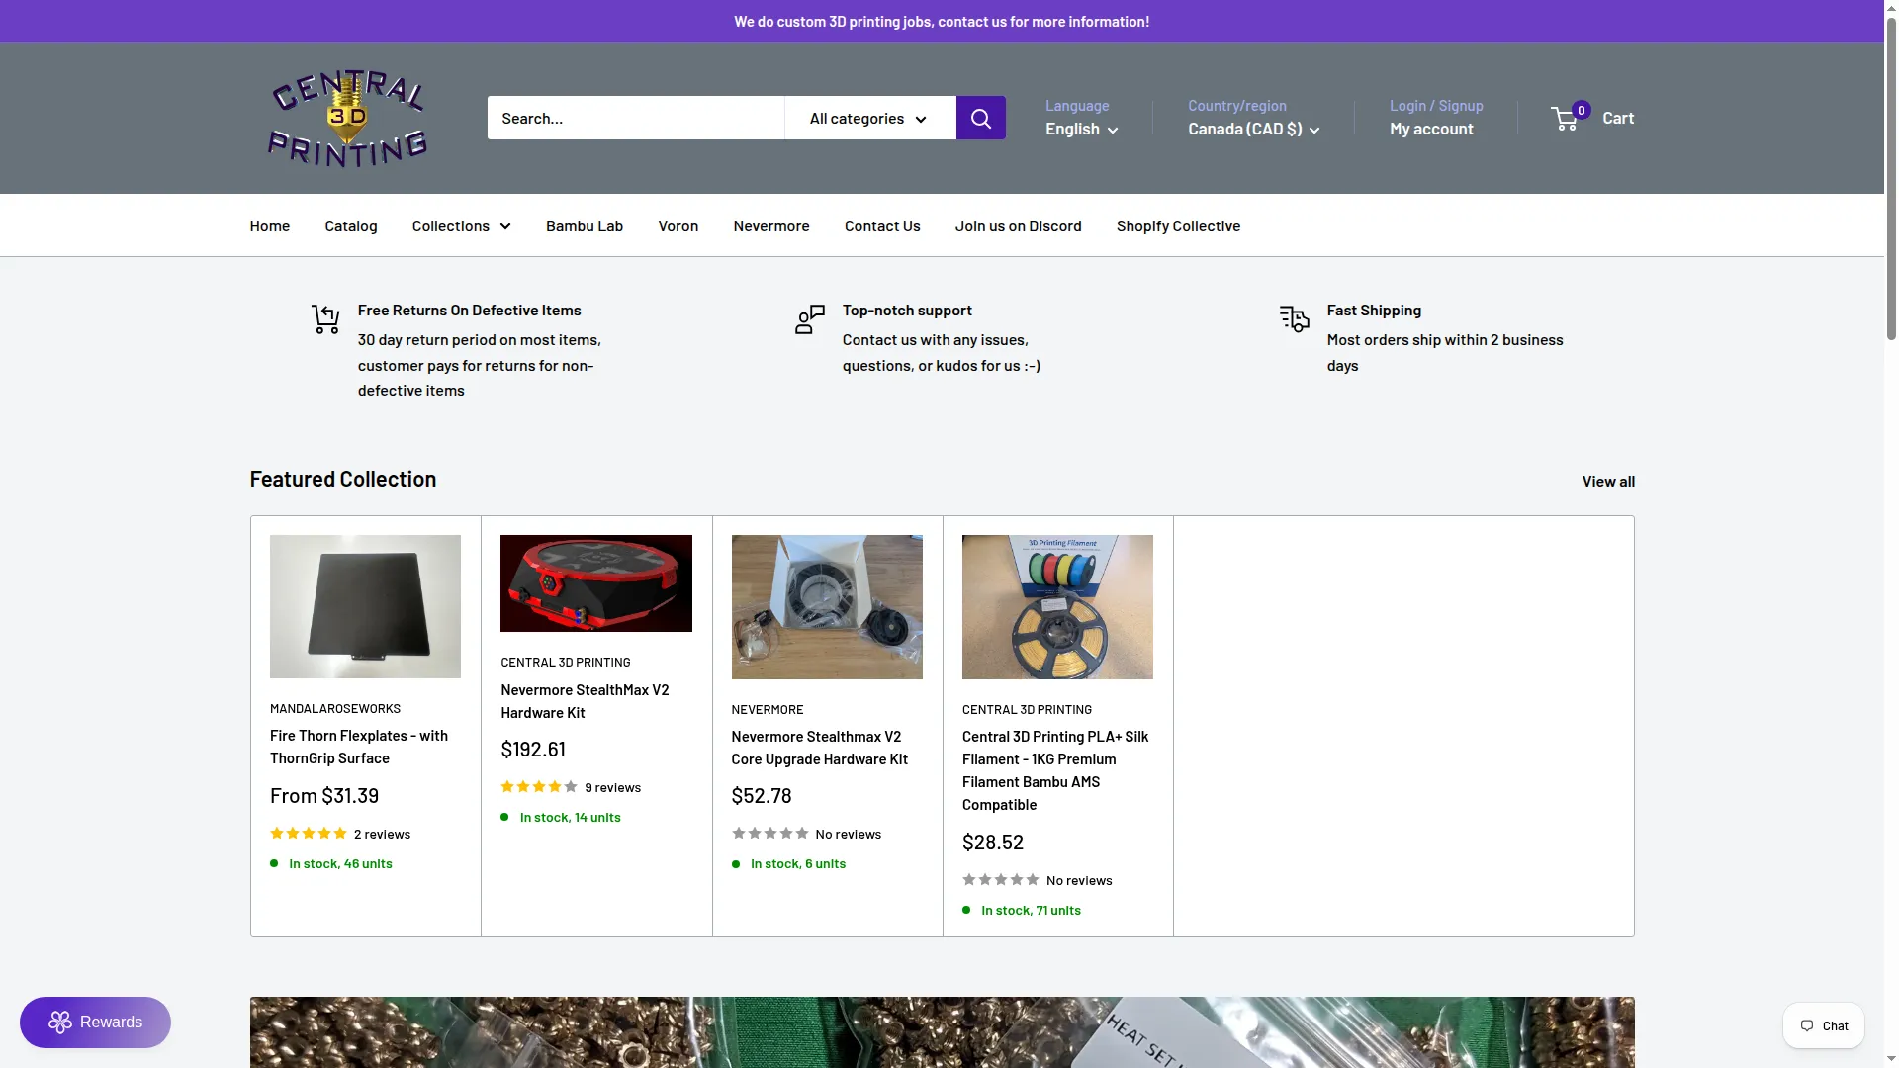Click the 'From $31.39' price
This screenshot has height=1068, width=1899.
(324, 795)
